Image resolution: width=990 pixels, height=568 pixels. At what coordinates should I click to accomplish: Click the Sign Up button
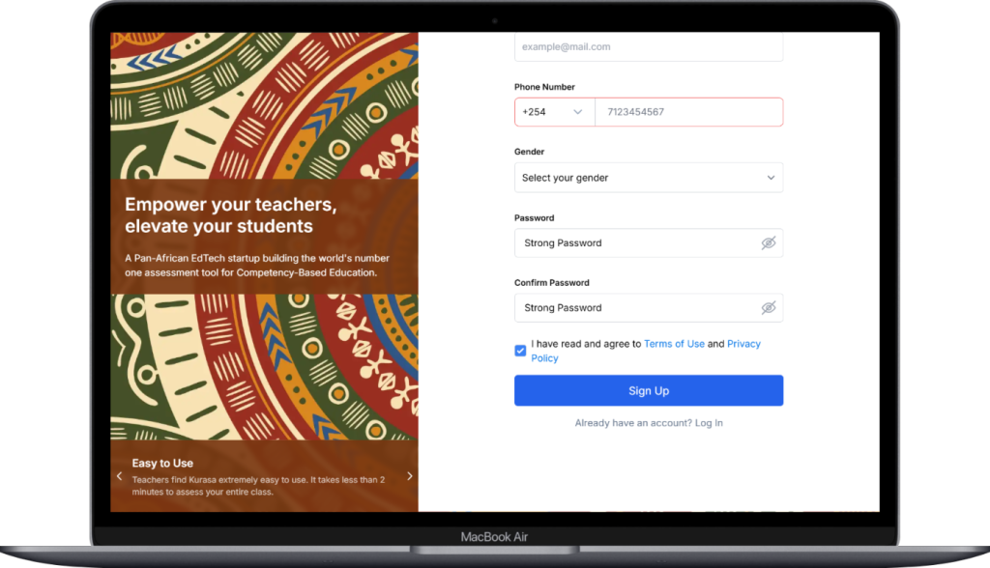point(649,390)
